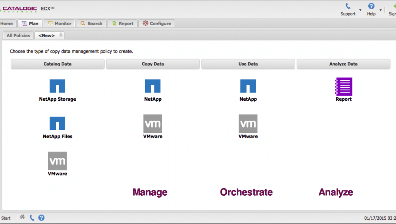Image resolution: width=396 pixels, height=224 pixels.
Task: Click the 'Analyze' heading text
Action: (x=336, y=192)
